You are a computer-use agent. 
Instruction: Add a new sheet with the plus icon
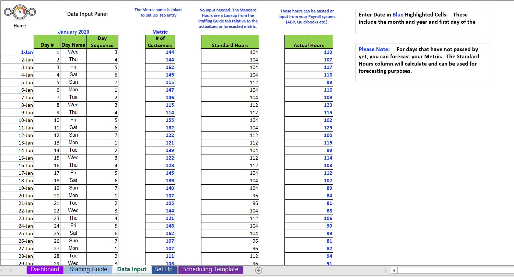[x=259, y=270]
